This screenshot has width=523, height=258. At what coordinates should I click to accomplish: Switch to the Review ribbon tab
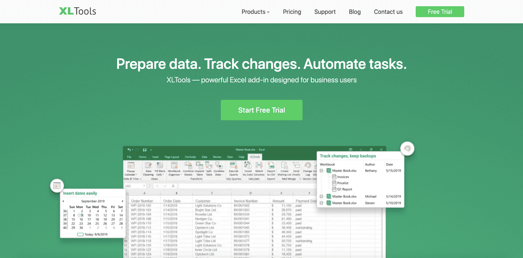point(217,157)
